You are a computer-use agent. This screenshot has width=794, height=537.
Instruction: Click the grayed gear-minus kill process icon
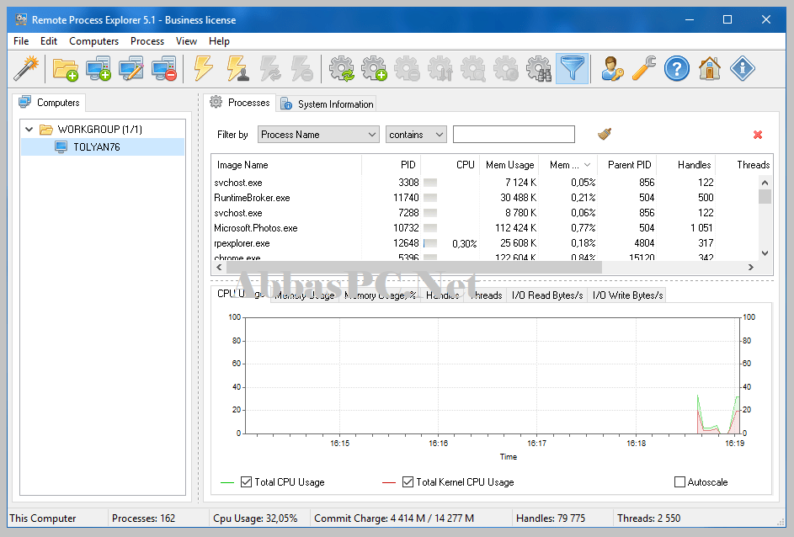408,68
